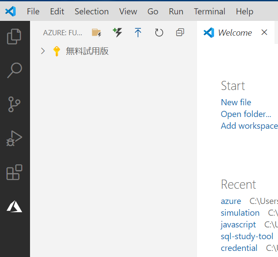Close the Welcome tab
Image resolution: width=278 pixels, height=257 pixels.
pyautogui.click(x=264, y=33)
